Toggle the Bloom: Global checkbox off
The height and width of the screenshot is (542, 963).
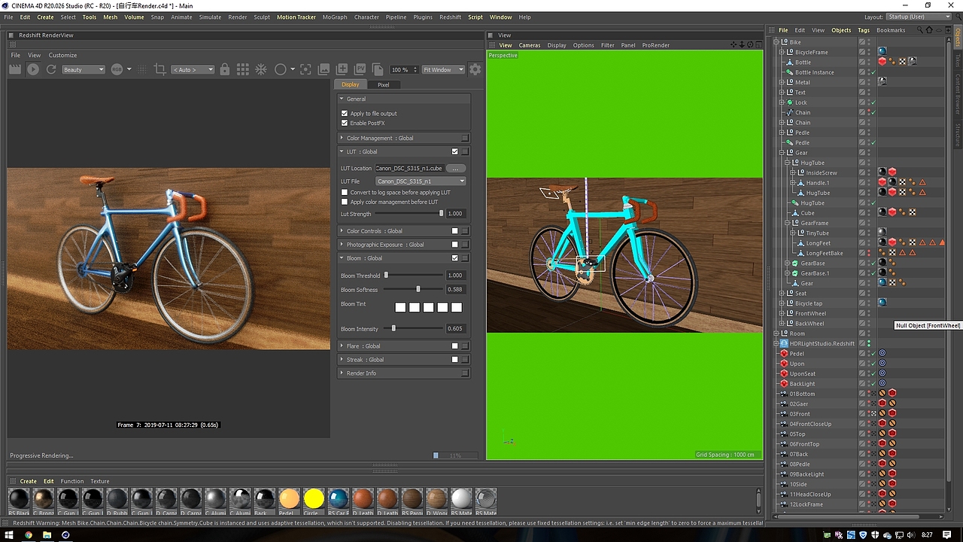pyautogui.click(x=454, y=257)
